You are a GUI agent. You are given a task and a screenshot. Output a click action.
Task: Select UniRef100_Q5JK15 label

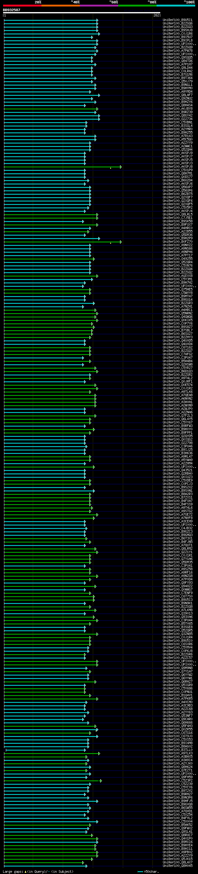178,859
